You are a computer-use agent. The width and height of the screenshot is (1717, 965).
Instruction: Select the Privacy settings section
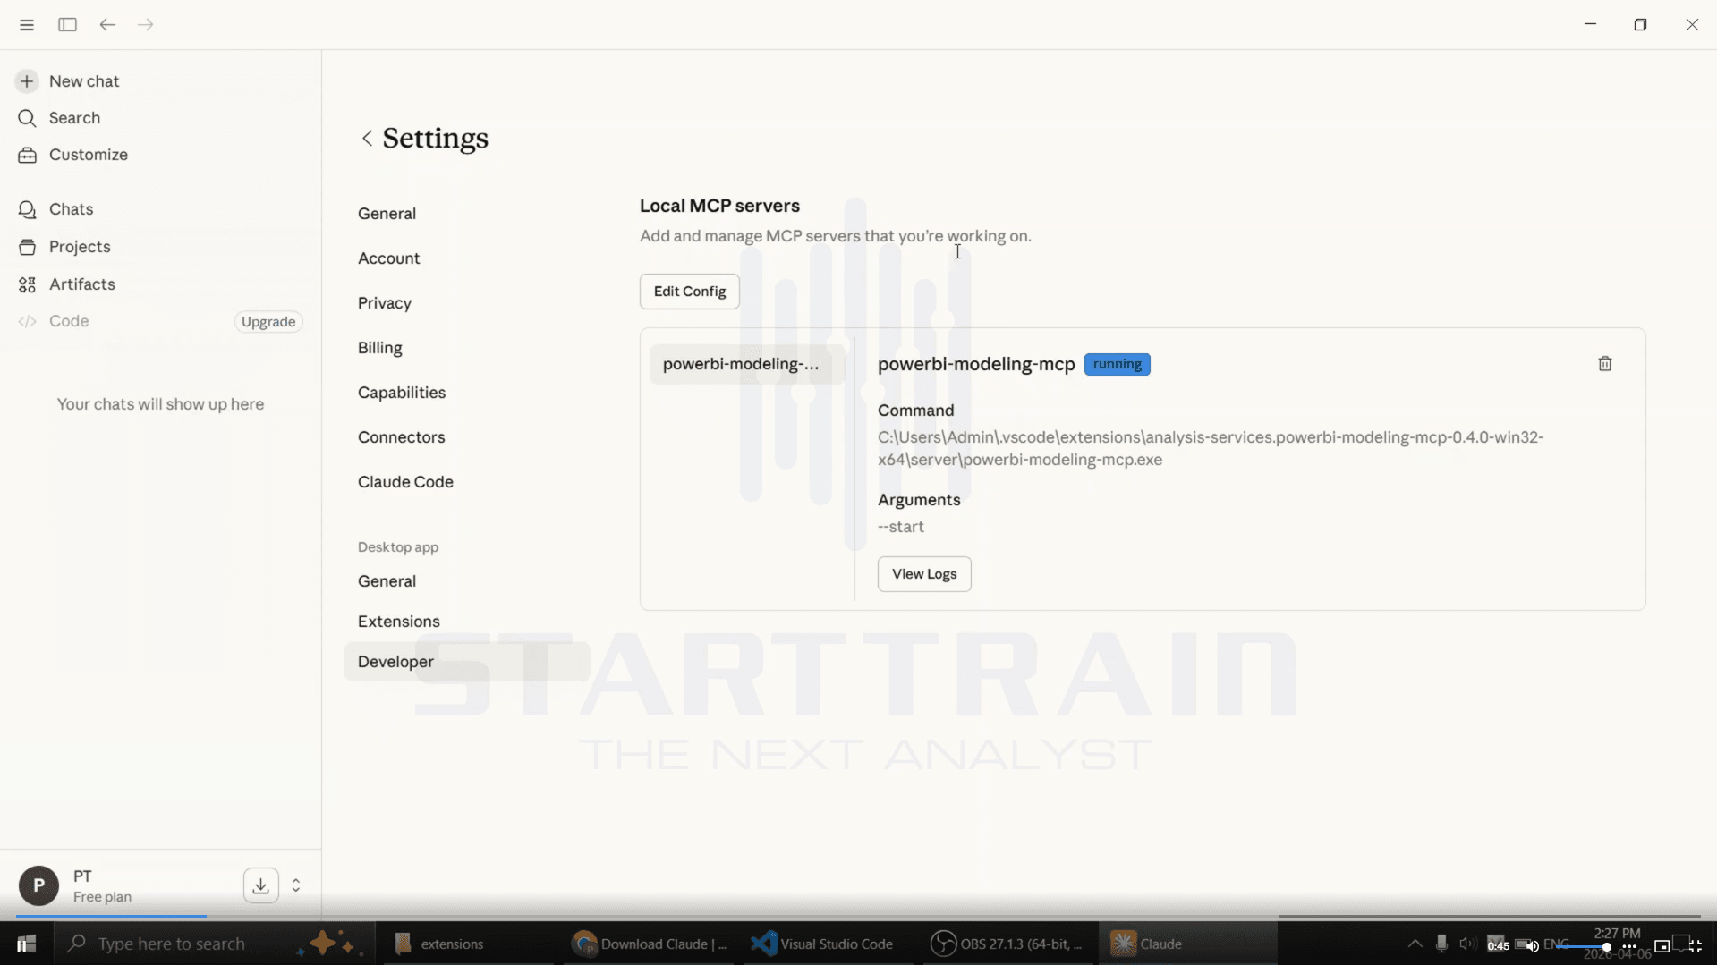tap(385, 303)
